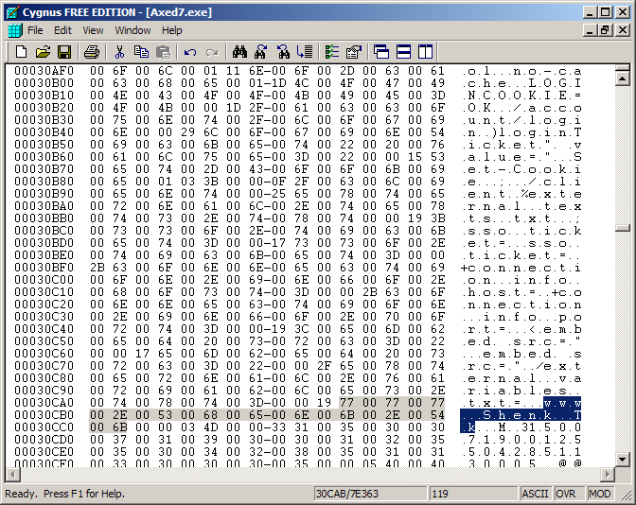Image resolution: width=636 pixels, height=505 pixels.
Task: Click the ASCII text '.c.h.e...L.O.G.I'
Action: coord(521,83)
